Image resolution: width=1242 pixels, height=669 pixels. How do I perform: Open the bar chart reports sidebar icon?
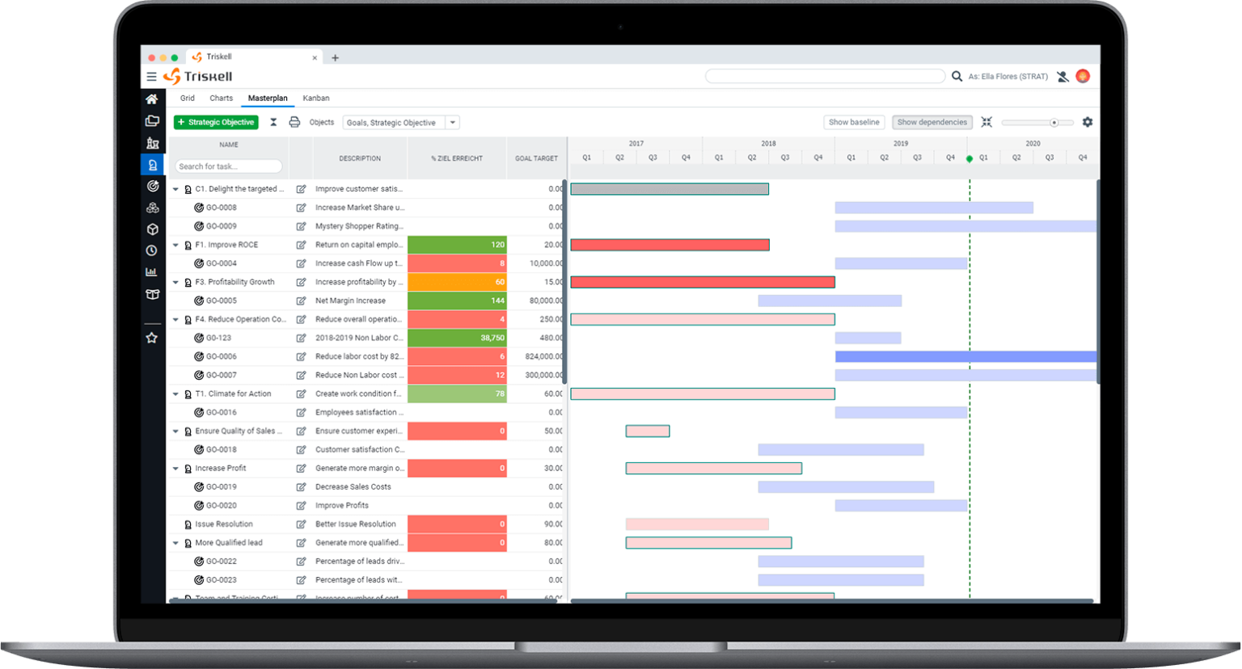pos(152,272)
